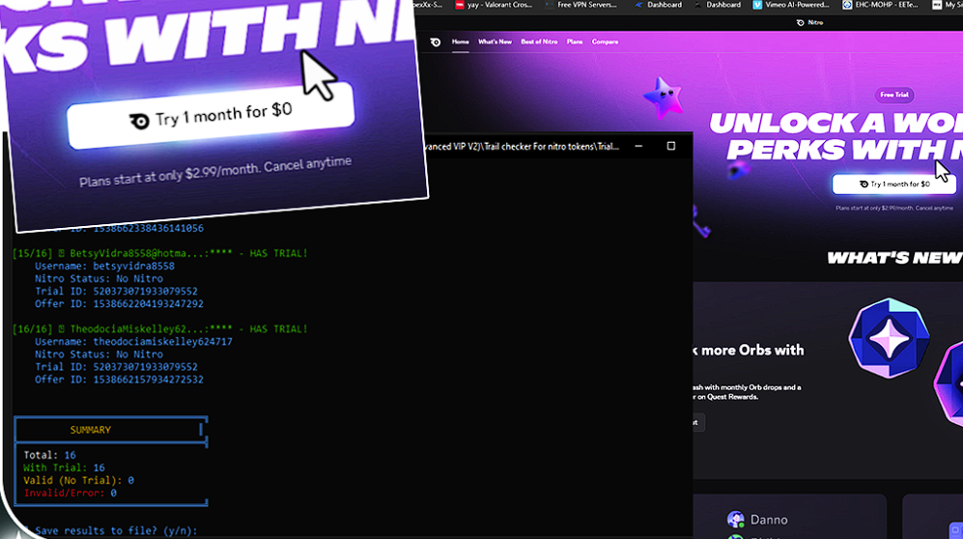The height and width of the screenshot is (539, 963).
Task: Click Try 1 month for $0 on Nitro page
Action: coord(894,184)
